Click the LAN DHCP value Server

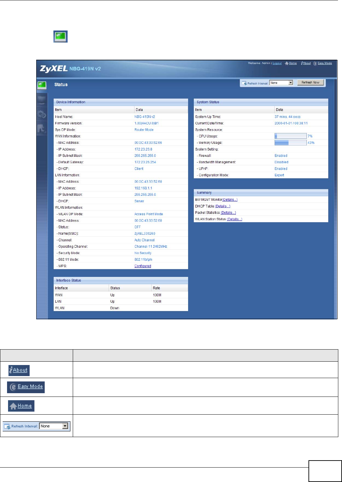139,201
